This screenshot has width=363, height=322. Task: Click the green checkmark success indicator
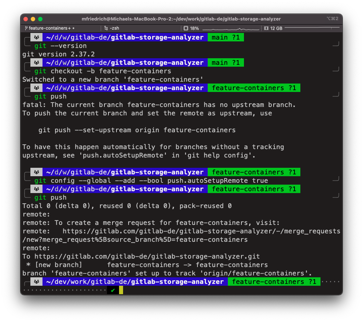(113, 290)
